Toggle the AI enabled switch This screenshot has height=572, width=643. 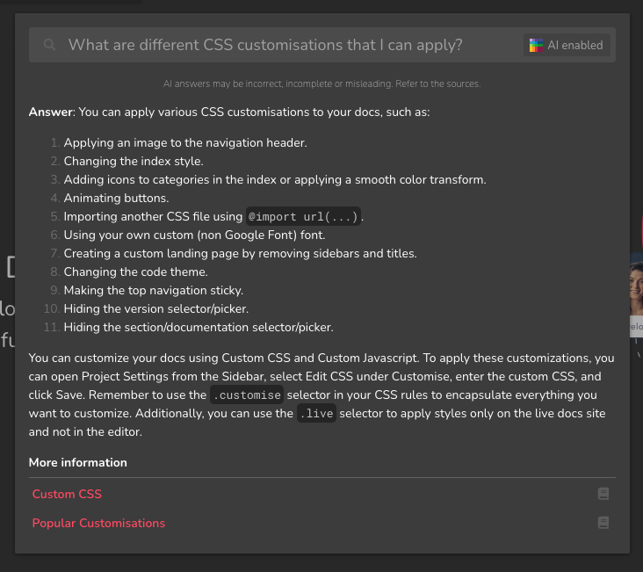[567, 46]
